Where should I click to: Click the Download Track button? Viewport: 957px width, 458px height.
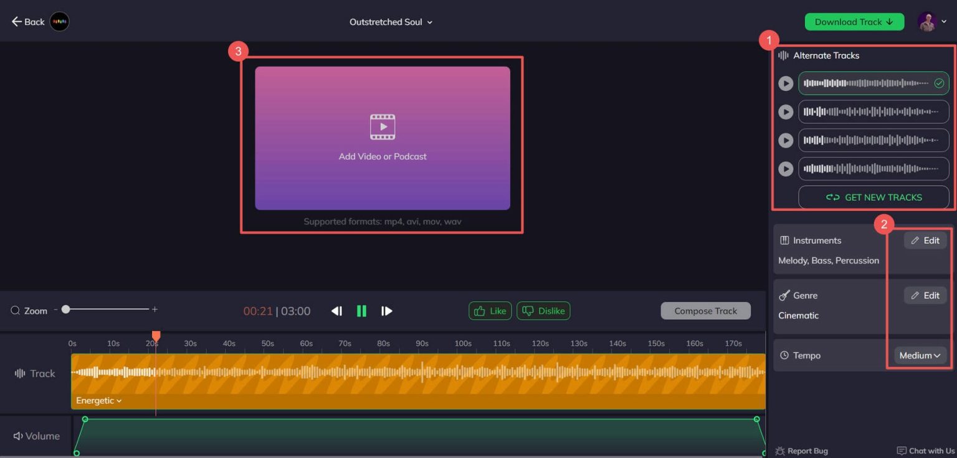[854, 22]
